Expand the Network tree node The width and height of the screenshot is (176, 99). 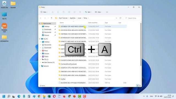[x=40, y=66]
